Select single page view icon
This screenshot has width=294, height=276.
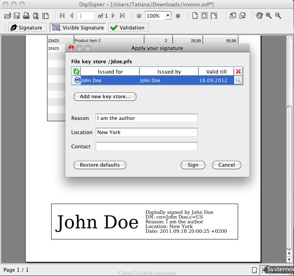click(x=195, y=16)
